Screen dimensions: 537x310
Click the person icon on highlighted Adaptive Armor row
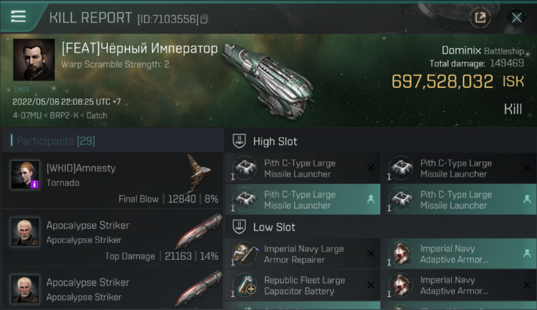tap(527, 254)
